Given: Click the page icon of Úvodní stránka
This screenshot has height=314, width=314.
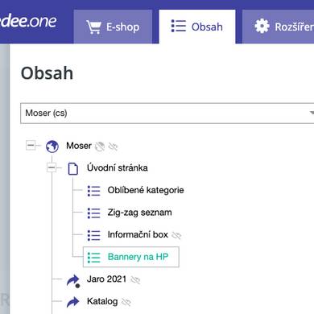Looking at the screenshot, I should (x=73, y=168).
